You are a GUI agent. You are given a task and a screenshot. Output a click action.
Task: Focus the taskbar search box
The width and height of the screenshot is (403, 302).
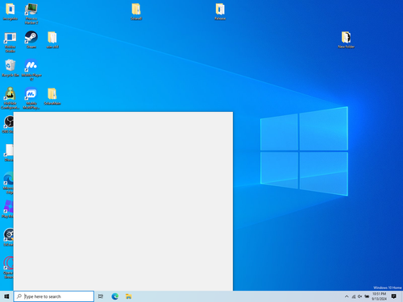[x=54, y=296]
